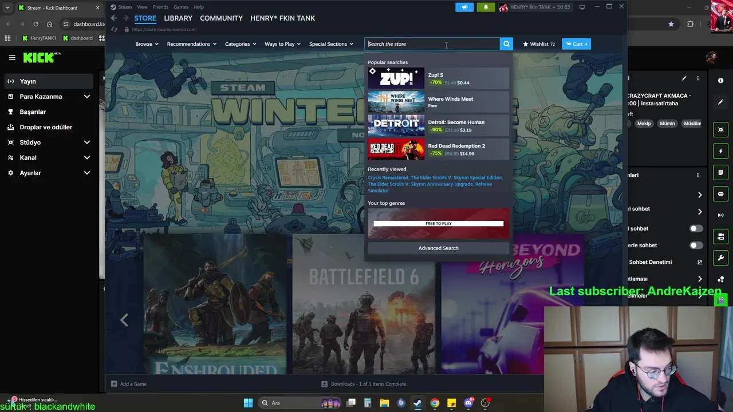Open the Ways to Play dropdown
Image resolution: width=733 pixels, height=412 pixels.
(x=283, y=44)
